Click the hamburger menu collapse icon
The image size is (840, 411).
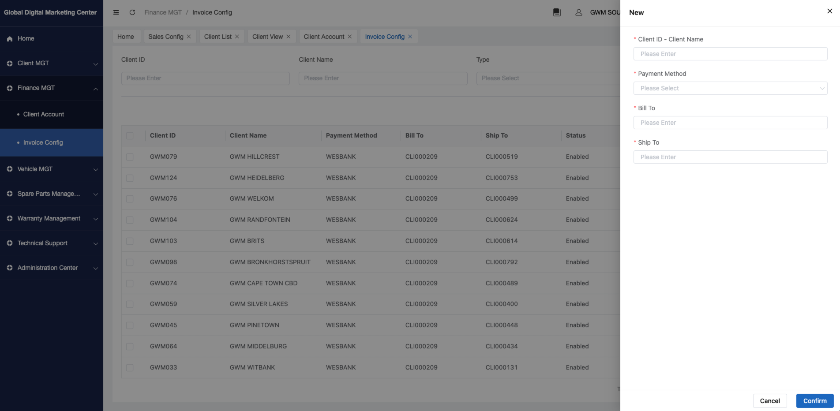coord(116,12)
